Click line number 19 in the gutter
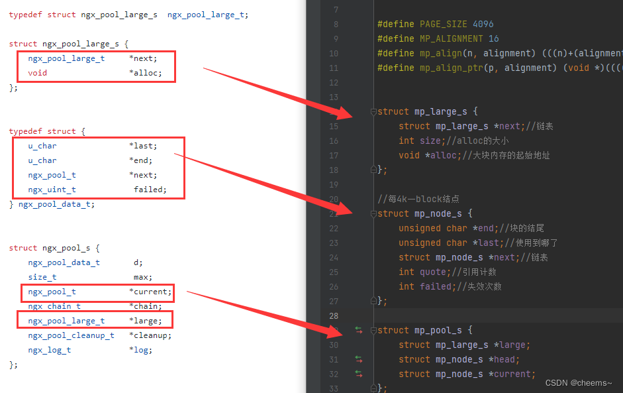Viewport: 623px width, 393px height. pyautogui.click(x=334, y=184)
